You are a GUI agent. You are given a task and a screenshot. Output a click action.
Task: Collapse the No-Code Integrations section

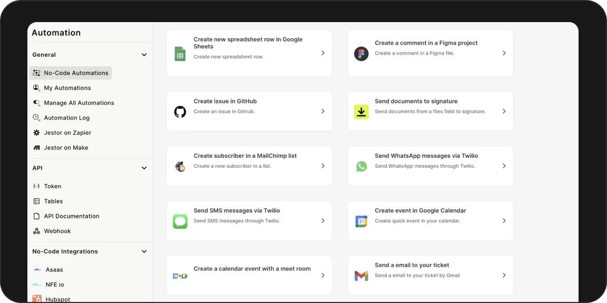click(x=144, y=251)
